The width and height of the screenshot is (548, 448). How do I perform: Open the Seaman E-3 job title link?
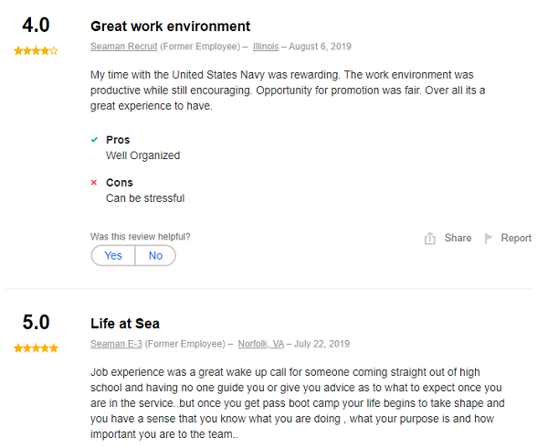pos(116,344)
